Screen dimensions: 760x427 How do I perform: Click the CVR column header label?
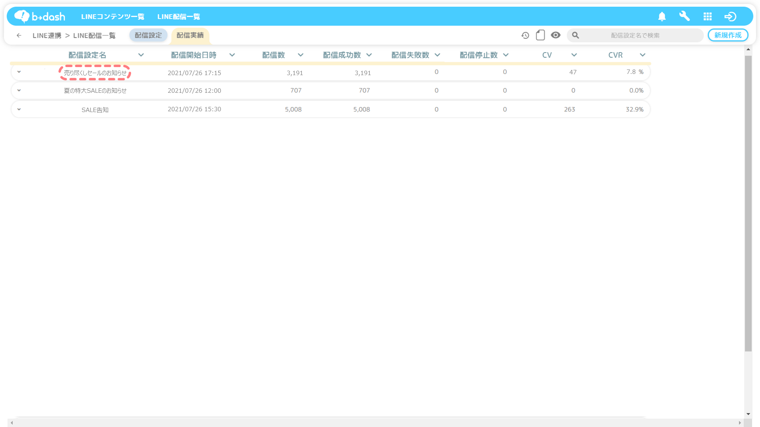coord(615,55)
